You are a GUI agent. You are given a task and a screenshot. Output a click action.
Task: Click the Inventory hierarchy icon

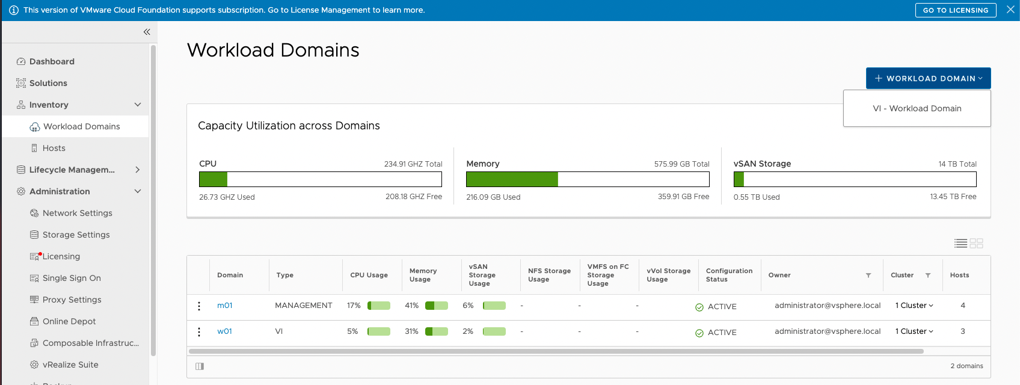[21, 105]
